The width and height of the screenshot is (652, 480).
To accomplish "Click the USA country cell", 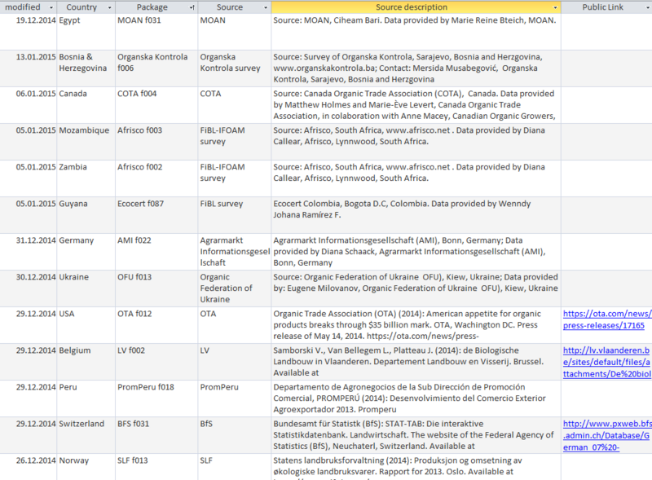I will click(86, 325).
